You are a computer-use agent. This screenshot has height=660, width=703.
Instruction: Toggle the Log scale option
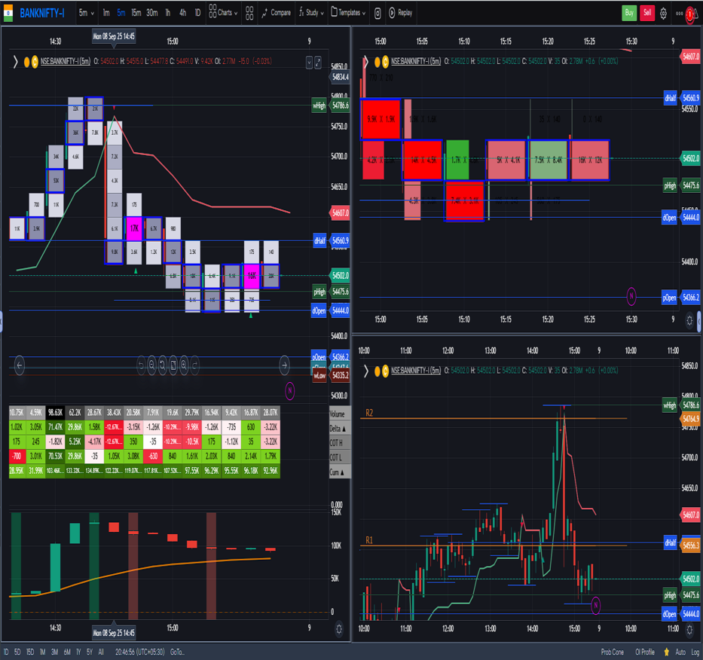pos(695,652)
